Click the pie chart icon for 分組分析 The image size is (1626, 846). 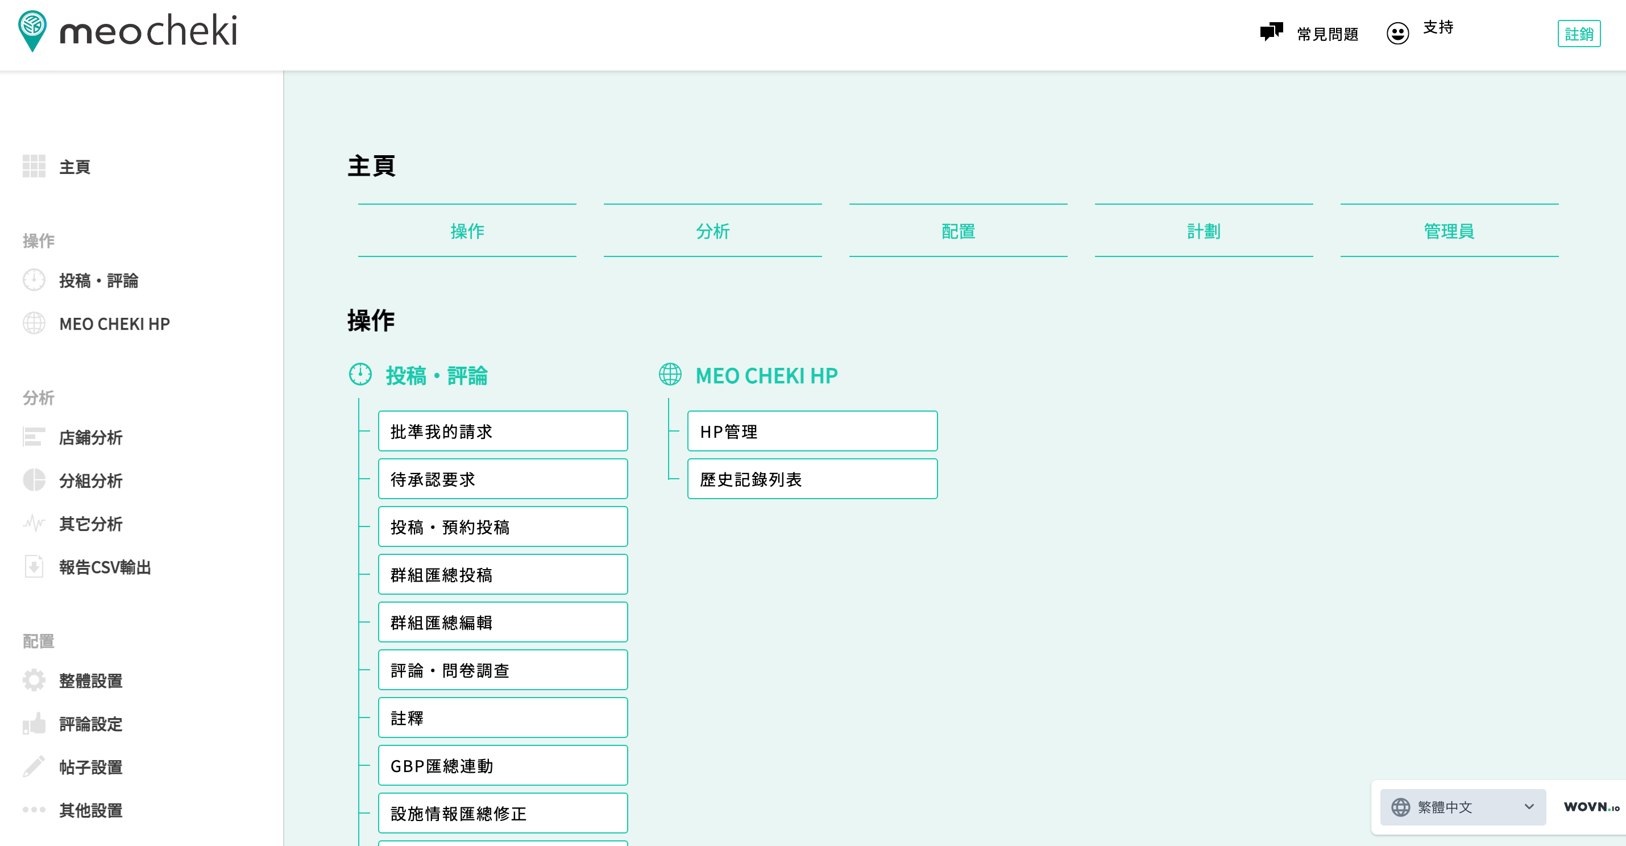point(34,480)
